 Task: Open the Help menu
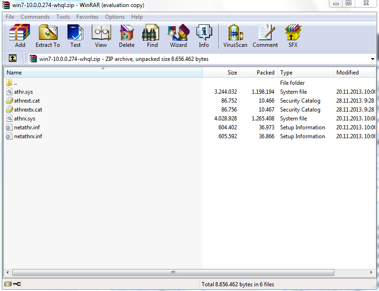coord(137,17)
